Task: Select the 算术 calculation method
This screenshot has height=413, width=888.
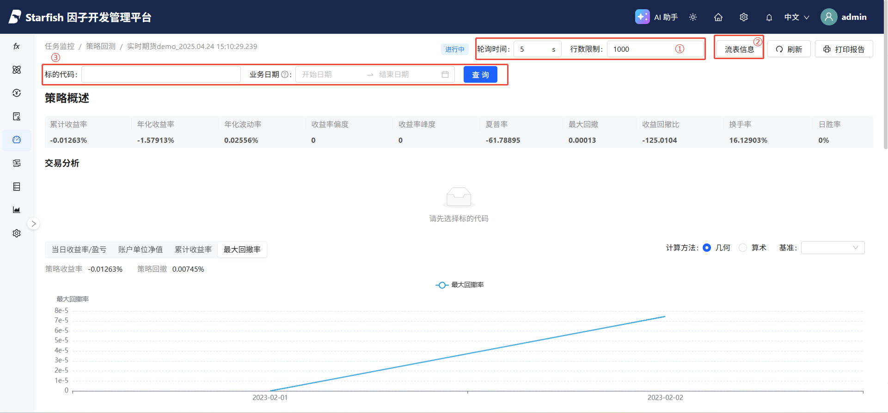Action: pos(743,248)
